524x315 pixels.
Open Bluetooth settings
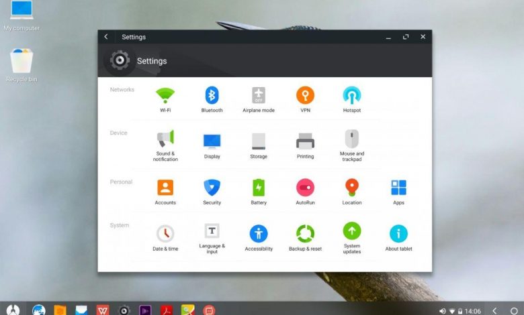[212, 99]
